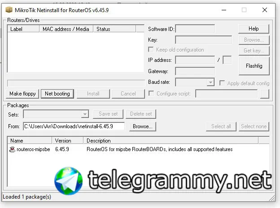Open Net booting settings
The image size is (280, 208).
[x=57, y=94]
